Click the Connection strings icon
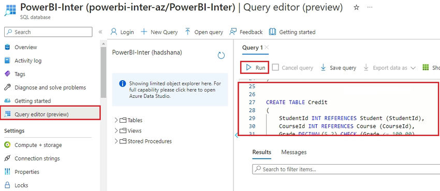Image resolution: width=440 pixels, height=191 pixels. tap(8, 158)
